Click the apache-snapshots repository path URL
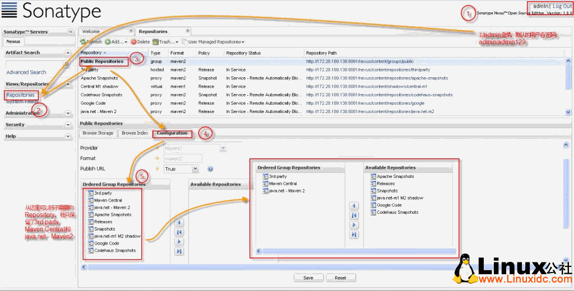574x291 pixels. pos(377,78)
